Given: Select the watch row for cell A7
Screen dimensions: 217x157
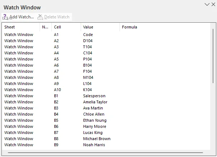Looking at the screenshot, I should pyautogui.click(x=106, y=71).
